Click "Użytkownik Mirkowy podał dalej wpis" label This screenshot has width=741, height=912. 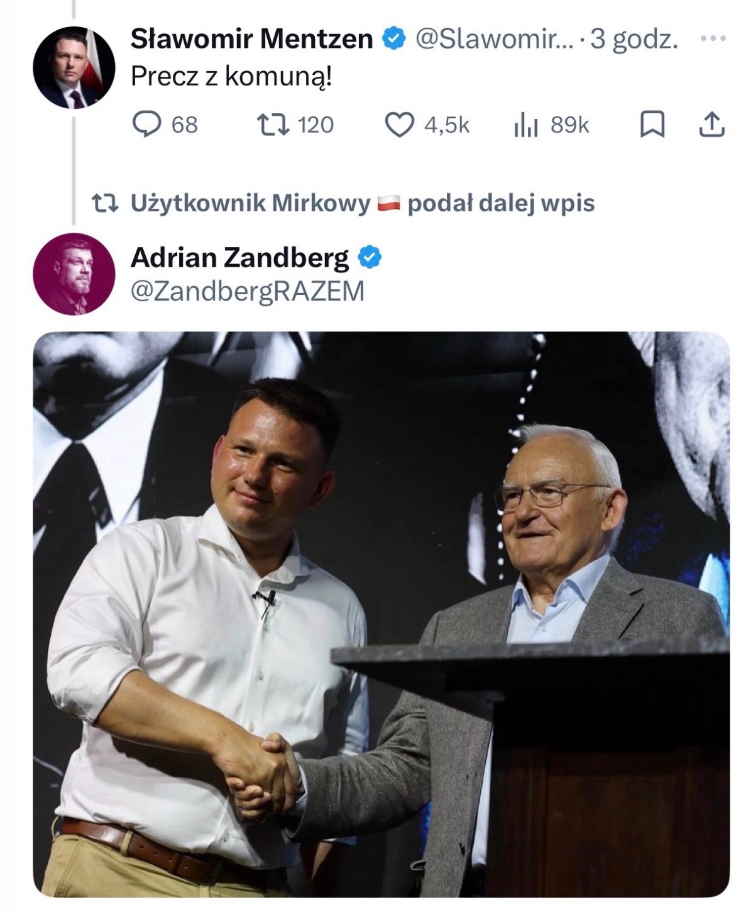coord(362,203)
